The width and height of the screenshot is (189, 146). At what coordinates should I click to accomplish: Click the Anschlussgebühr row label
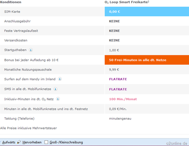point(17,21)
